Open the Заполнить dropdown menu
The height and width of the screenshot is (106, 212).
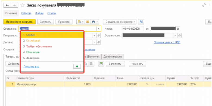[116, 64]
